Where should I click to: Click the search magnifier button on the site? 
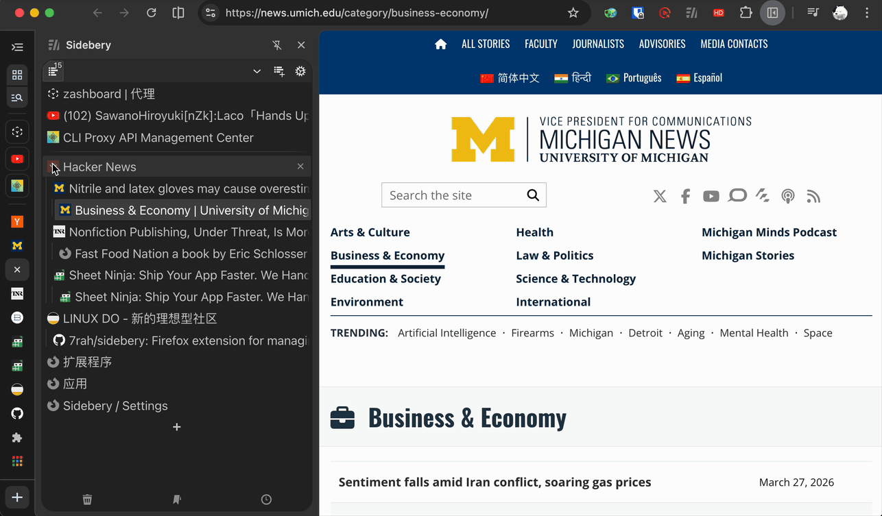[533, 195]
